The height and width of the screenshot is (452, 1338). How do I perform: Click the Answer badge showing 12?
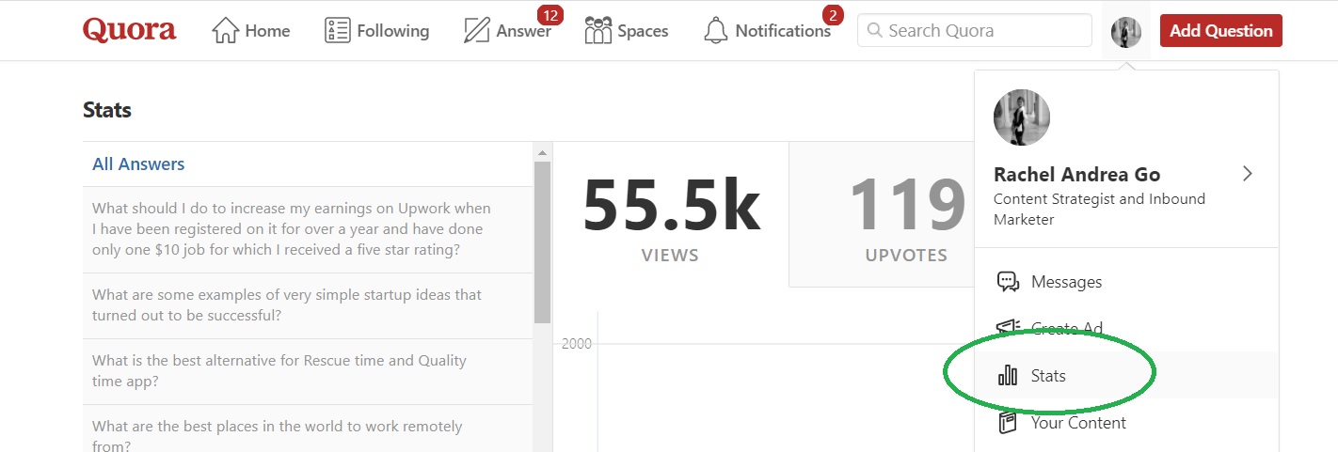[550, 15]
